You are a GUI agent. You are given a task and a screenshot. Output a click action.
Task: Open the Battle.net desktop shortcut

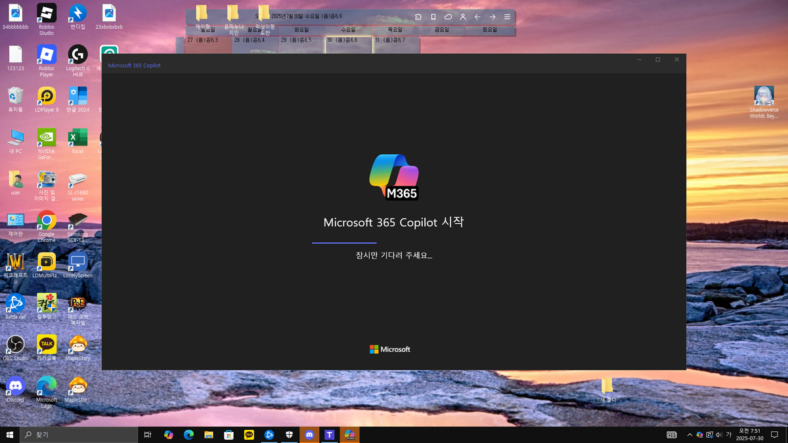click(x=15, y=306)
